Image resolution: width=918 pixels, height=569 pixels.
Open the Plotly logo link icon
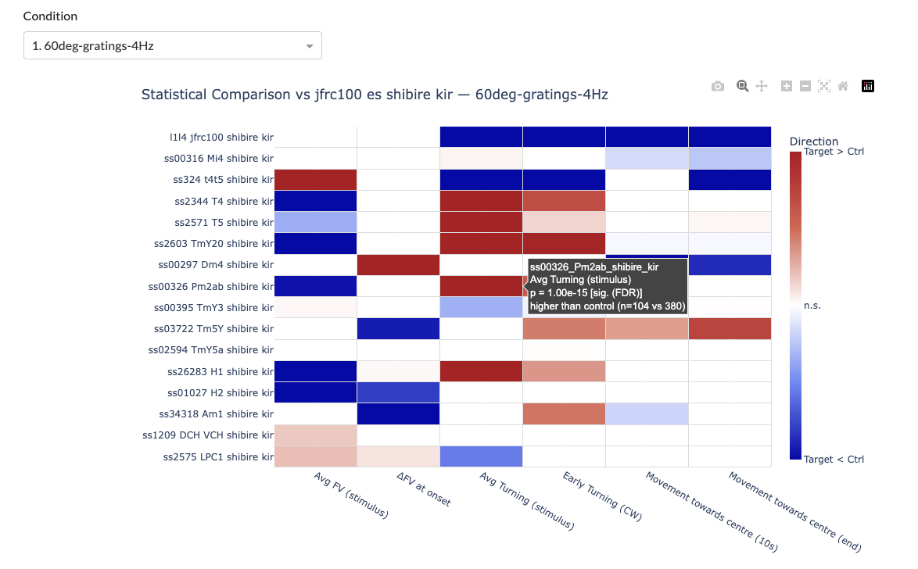click(867, 87)
